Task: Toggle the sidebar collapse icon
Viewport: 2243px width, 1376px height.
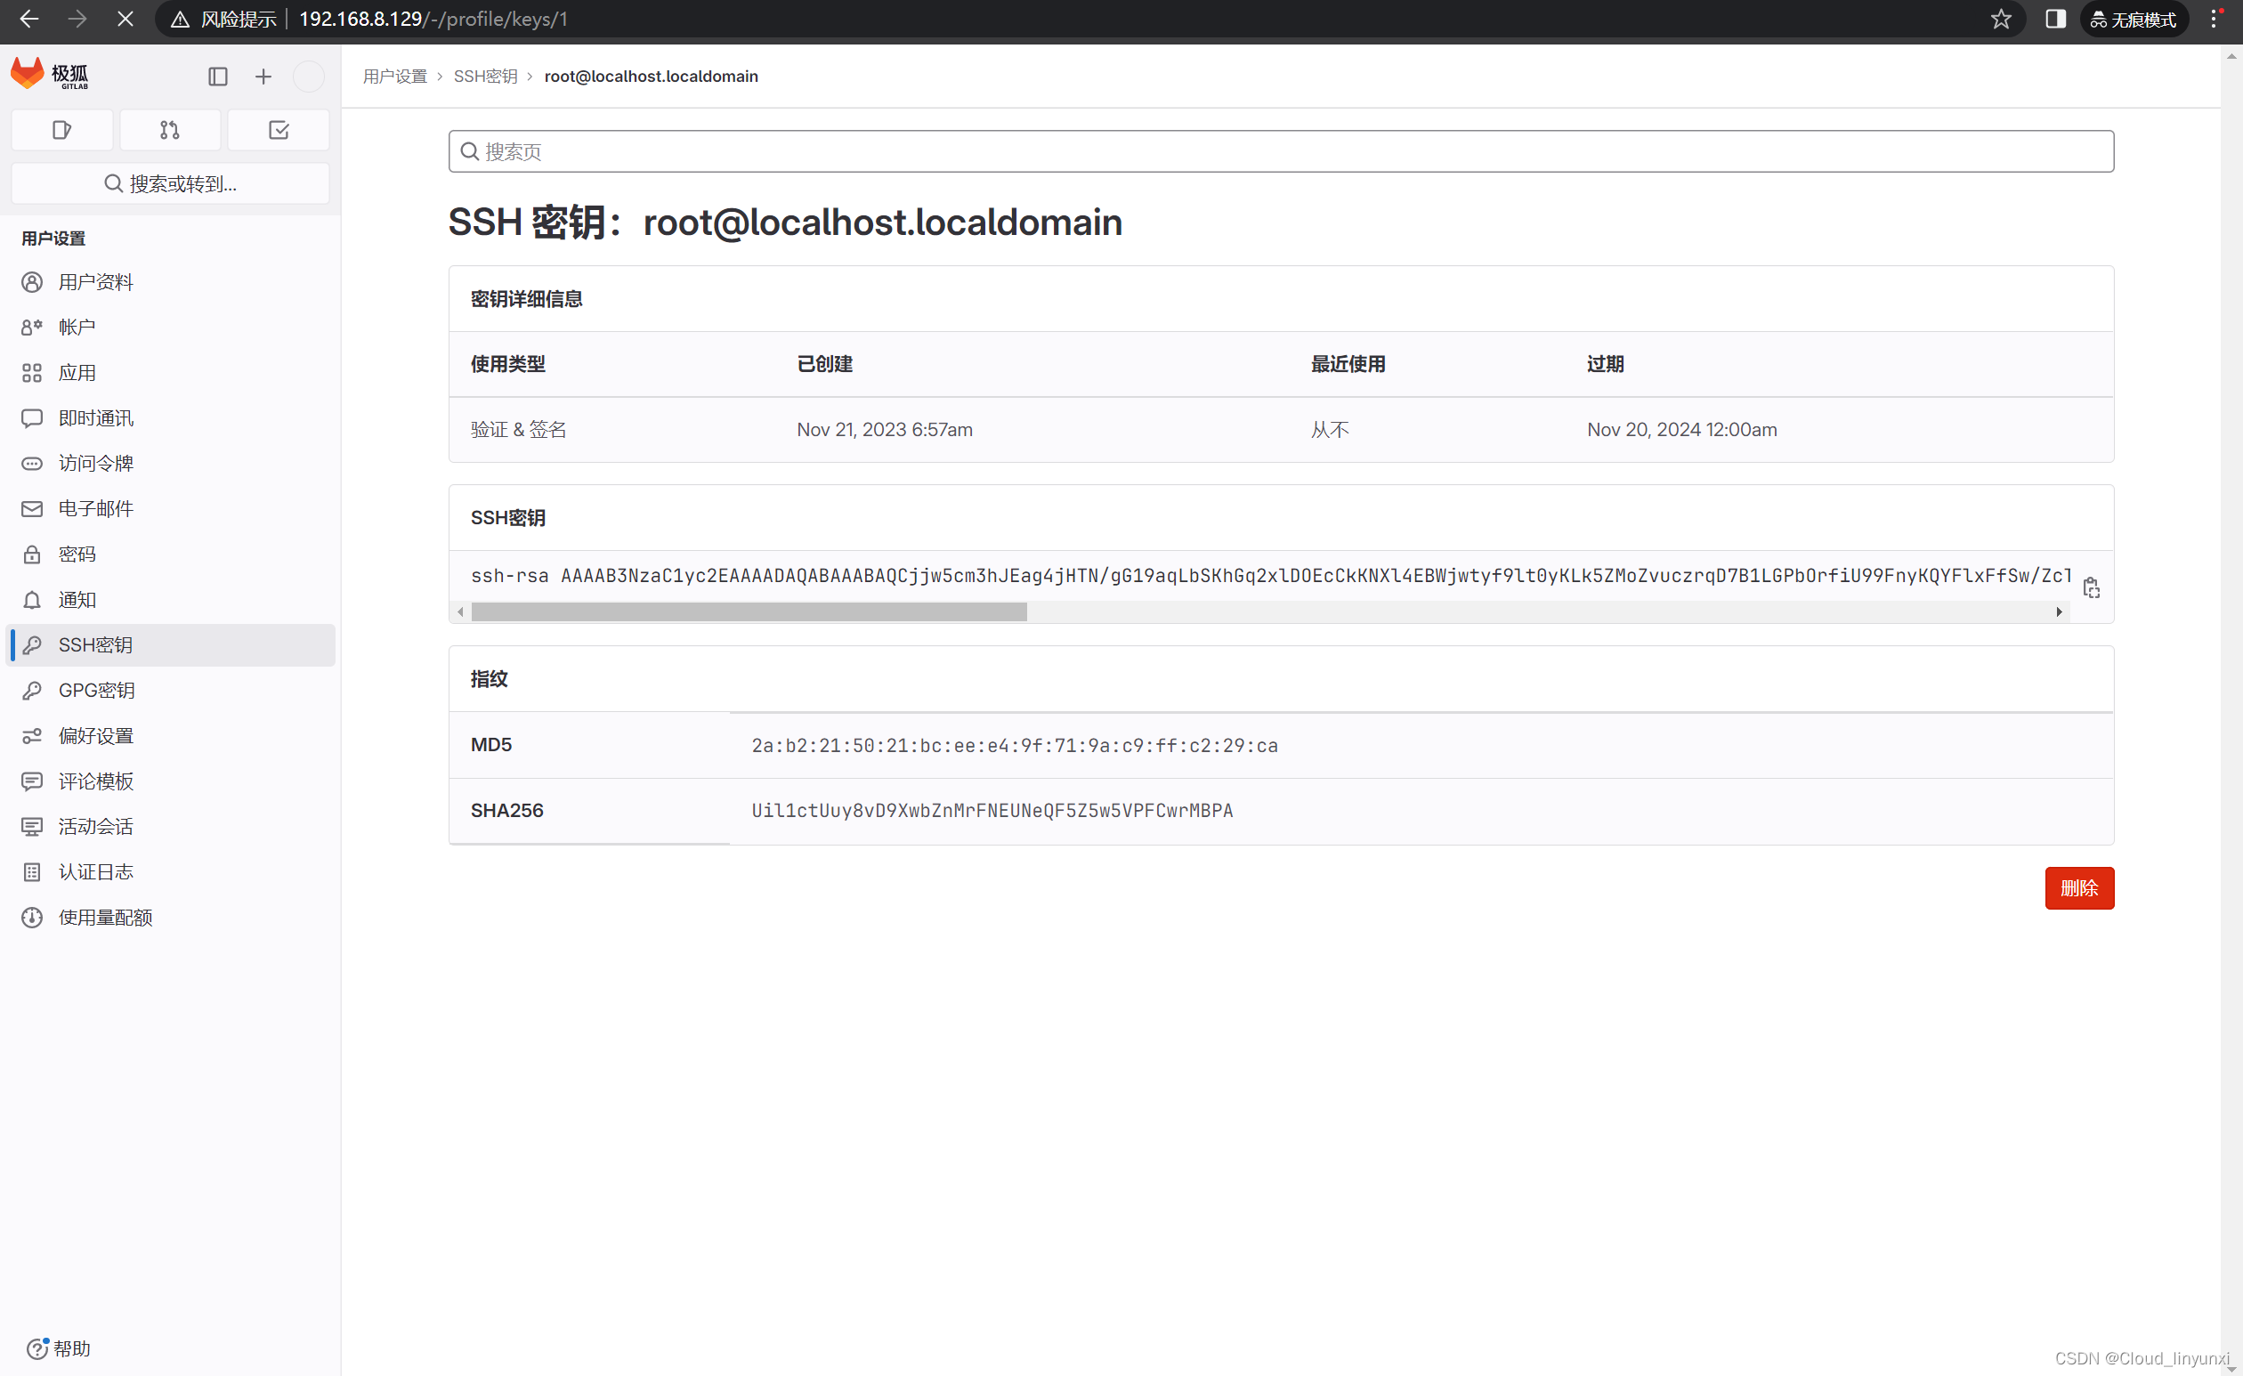Action: (217, 77)
